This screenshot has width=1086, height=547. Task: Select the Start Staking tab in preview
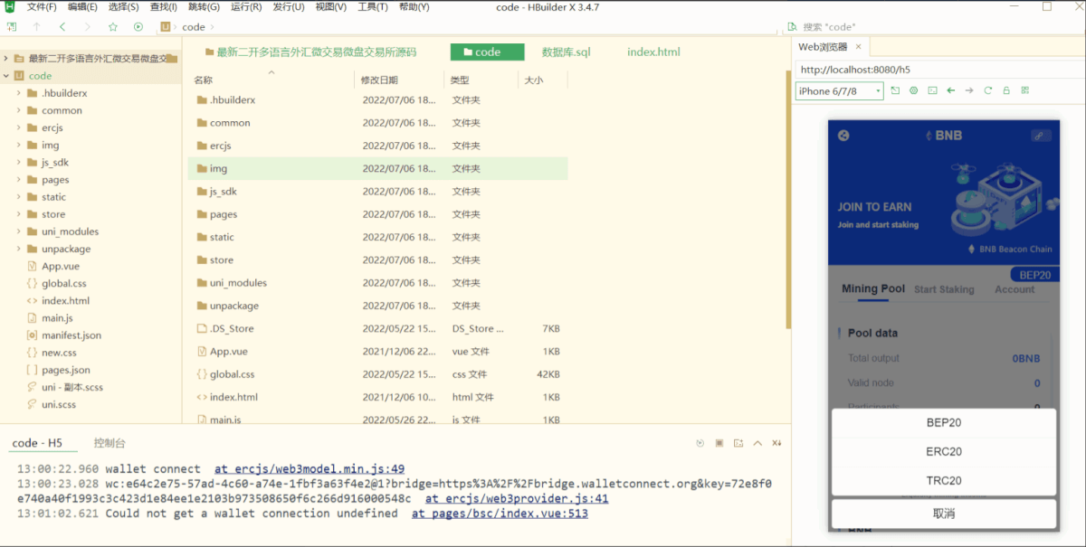(x=944, y=289)
